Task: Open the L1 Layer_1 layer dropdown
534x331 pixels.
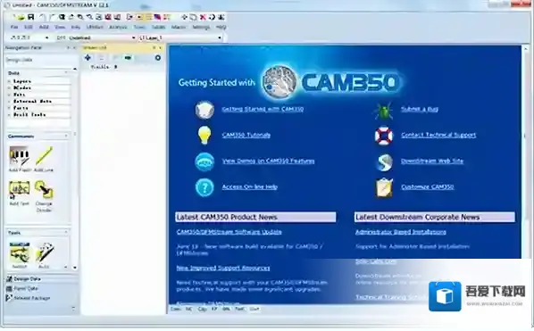Action: [220, 37]
